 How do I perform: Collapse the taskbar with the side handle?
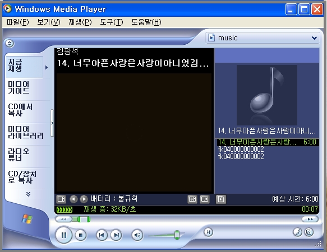[x=52, y=123]
